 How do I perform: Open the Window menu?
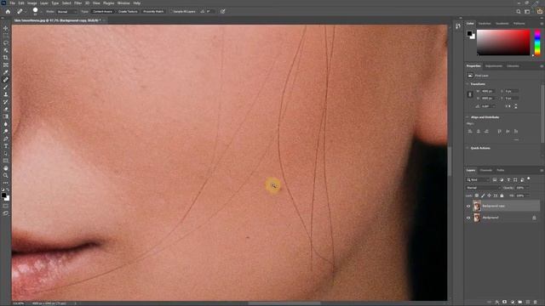123,3
